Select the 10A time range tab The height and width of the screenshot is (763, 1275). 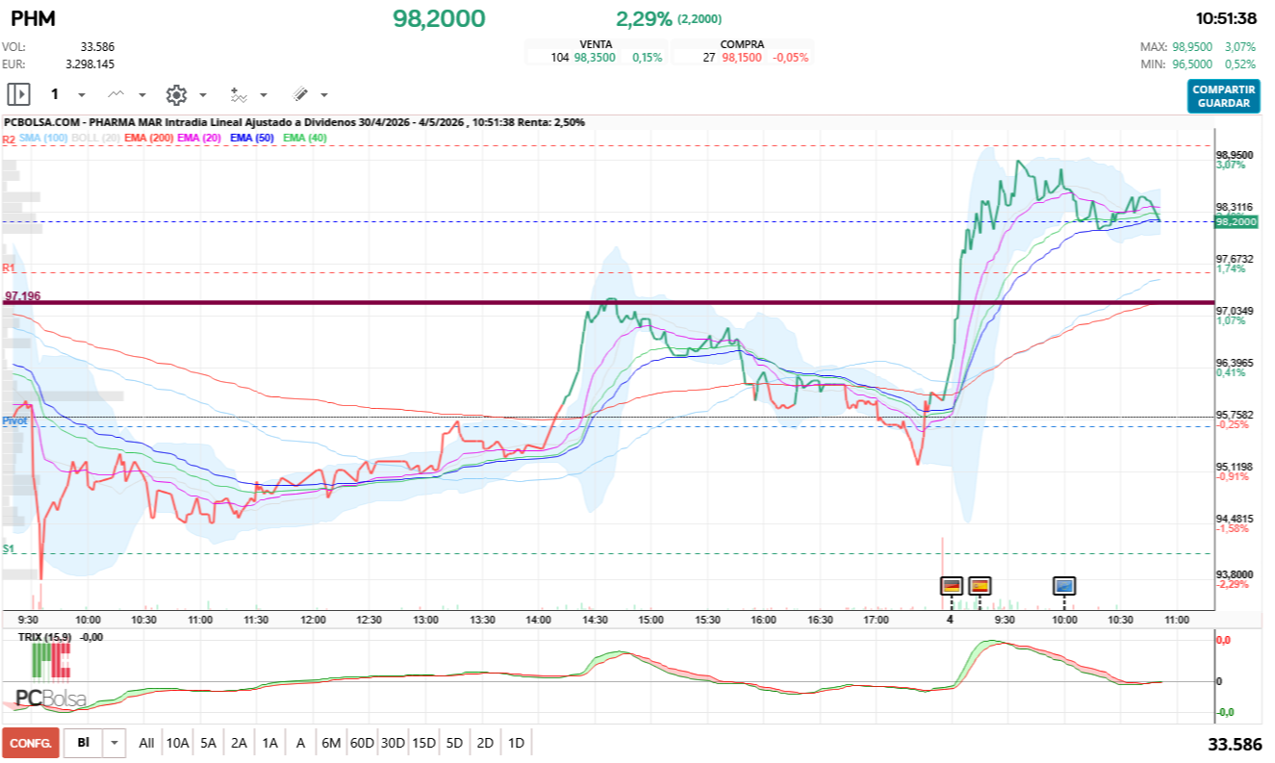177,743
